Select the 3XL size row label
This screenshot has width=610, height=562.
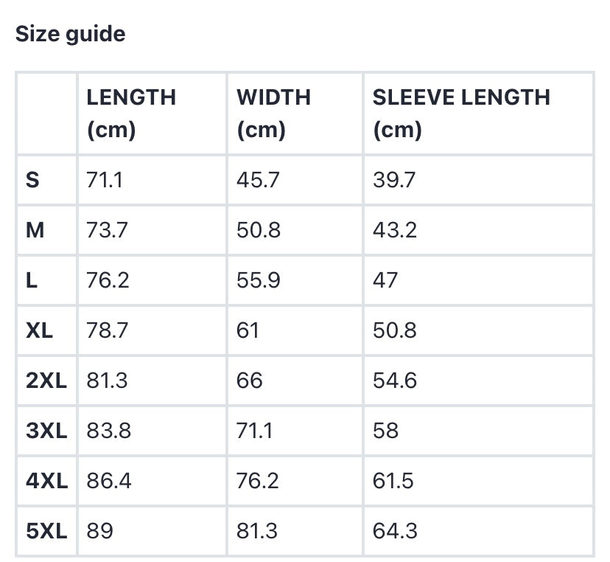tap(46, 431)
